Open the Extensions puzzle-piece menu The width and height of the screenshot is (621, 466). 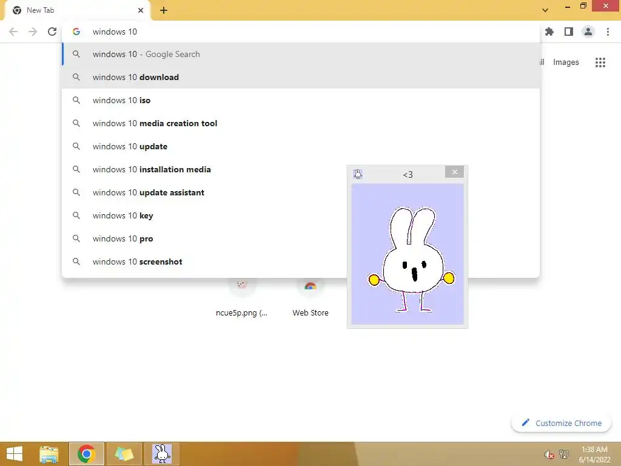click(549, 32)
